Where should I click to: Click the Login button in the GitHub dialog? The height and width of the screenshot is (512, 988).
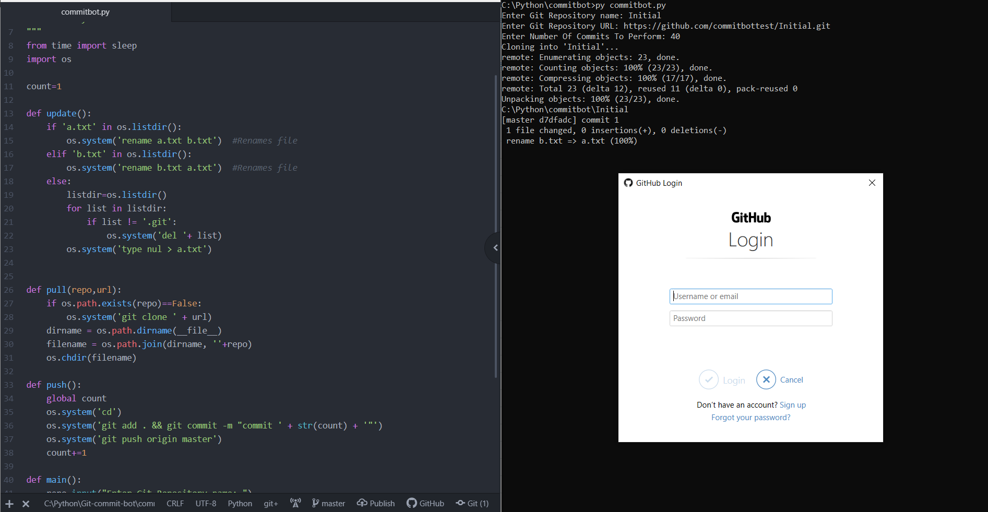[722, 380]
